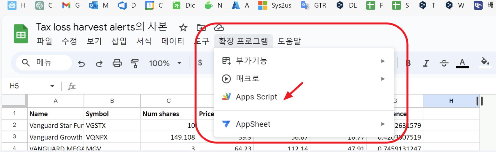Expand the 부가기능 submenu arrow
The height and width of the screenshot is (152, 496).
coord(383,61)
